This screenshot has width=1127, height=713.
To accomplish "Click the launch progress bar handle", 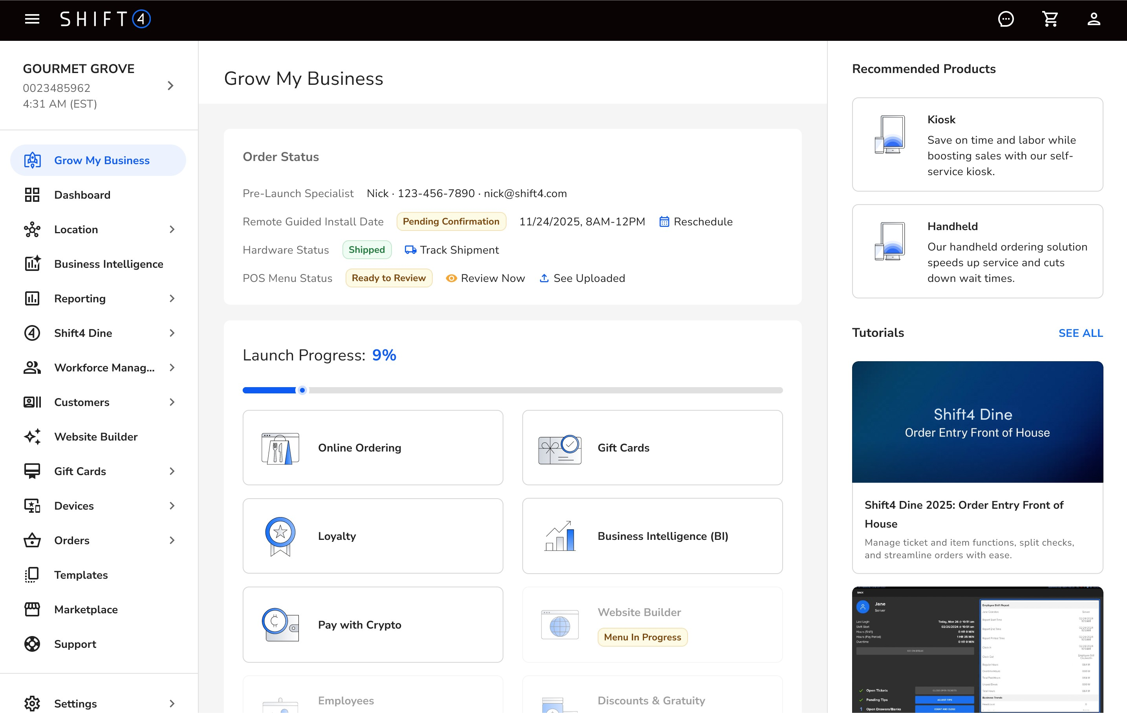I will [302, 390].
